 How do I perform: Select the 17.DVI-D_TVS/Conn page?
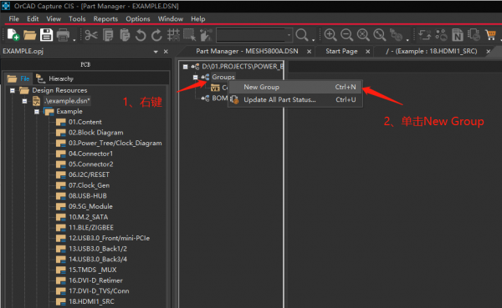tap(99, 290)
